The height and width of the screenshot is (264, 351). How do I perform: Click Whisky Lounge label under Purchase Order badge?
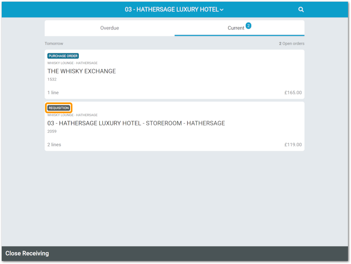(x=72, y=63)
